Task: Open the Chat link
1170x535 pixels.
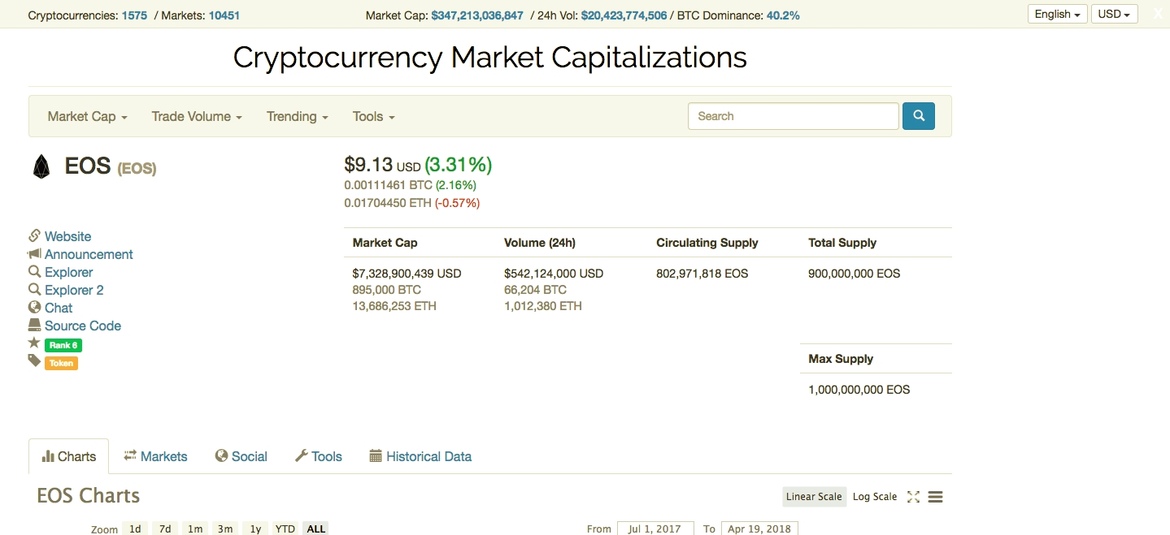Action: pos(59,308)
